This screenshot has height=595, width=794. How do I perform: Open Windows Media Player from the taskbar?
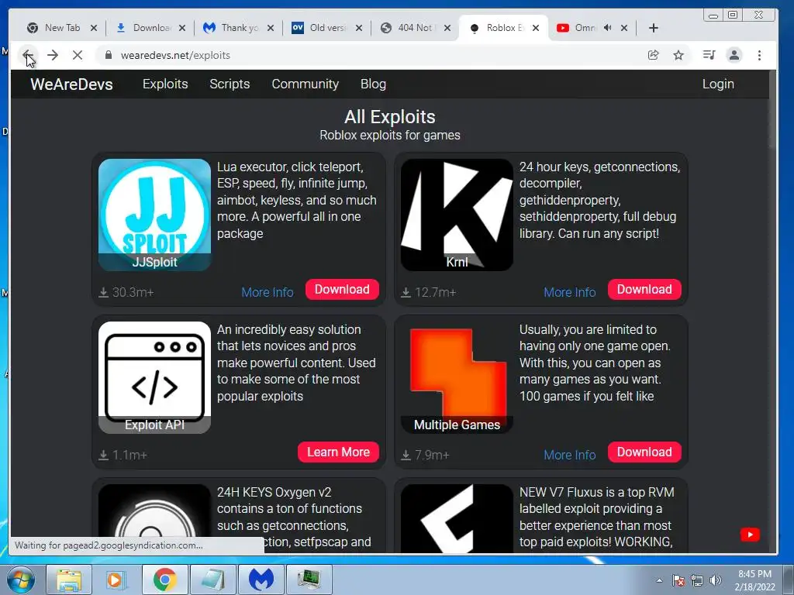tap(116, 580)
